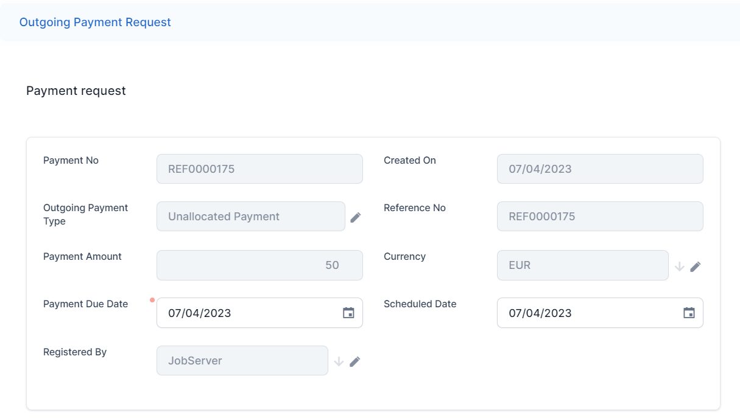Click the EUR currency field
This screenshot has height=418, width=740.
pos(582,265)
